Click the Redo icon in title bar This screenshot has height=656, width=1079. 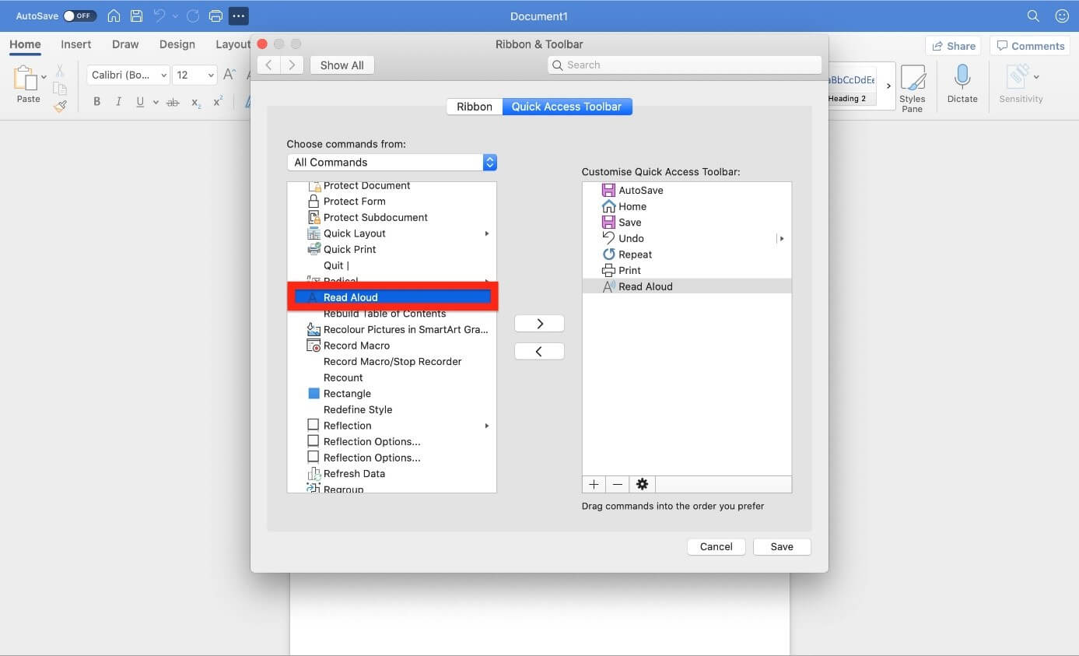coord(193,16)
